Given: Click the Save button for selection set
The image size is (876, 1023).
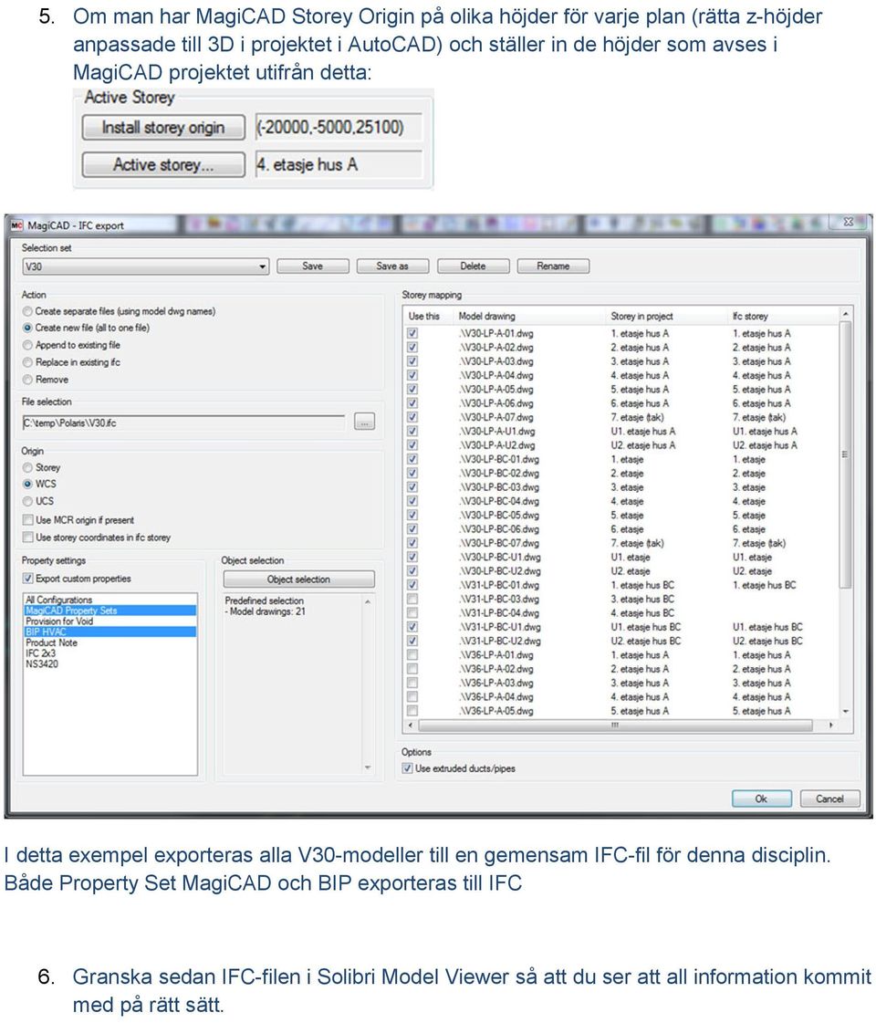Looking at the screenshot, I should (x=312, y=266).
